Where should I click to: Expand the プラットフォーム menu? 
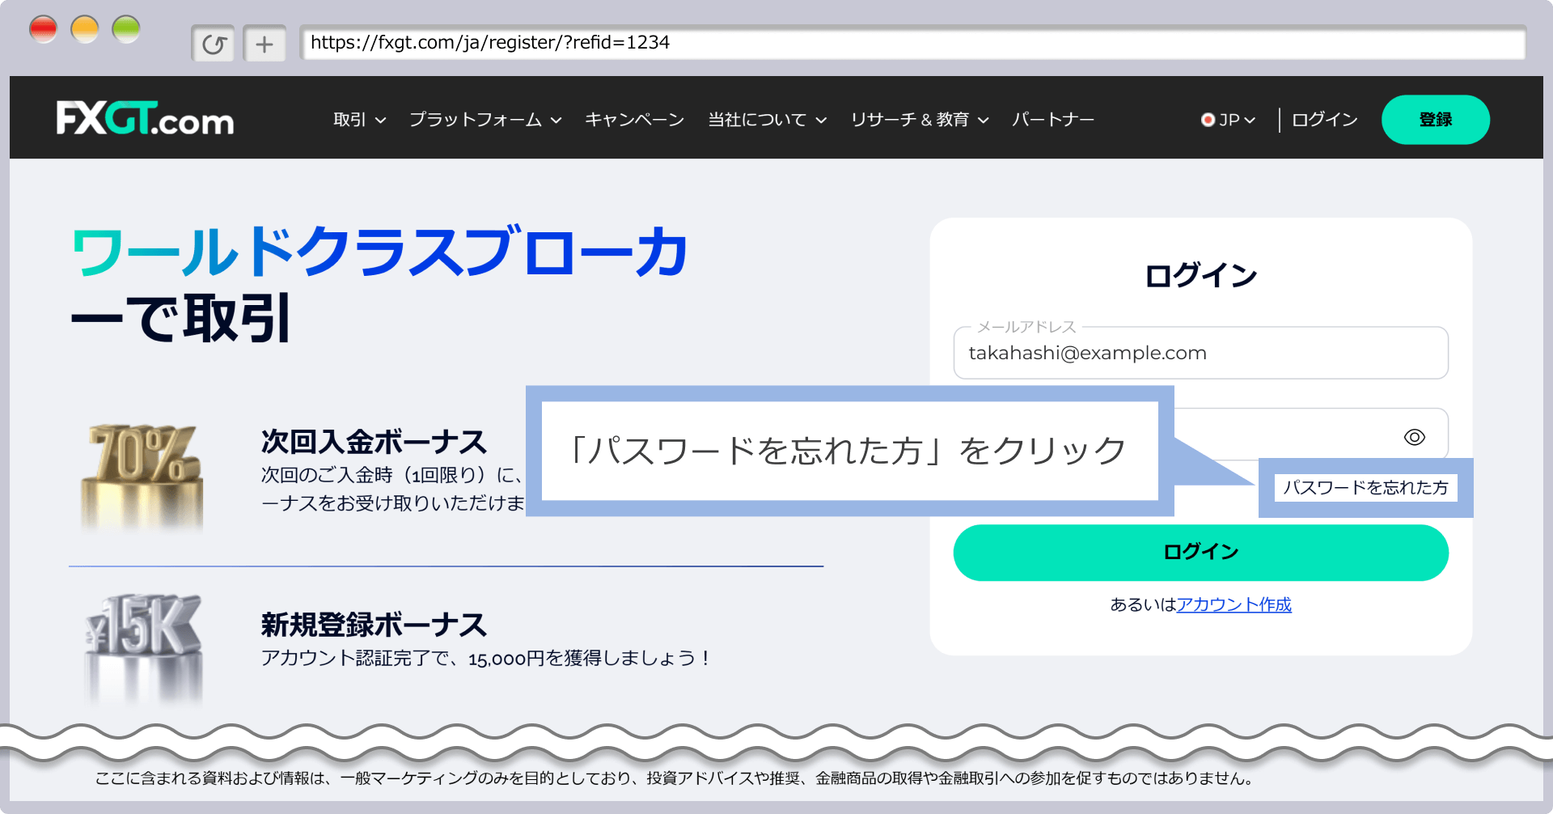[x=485, y=120]
